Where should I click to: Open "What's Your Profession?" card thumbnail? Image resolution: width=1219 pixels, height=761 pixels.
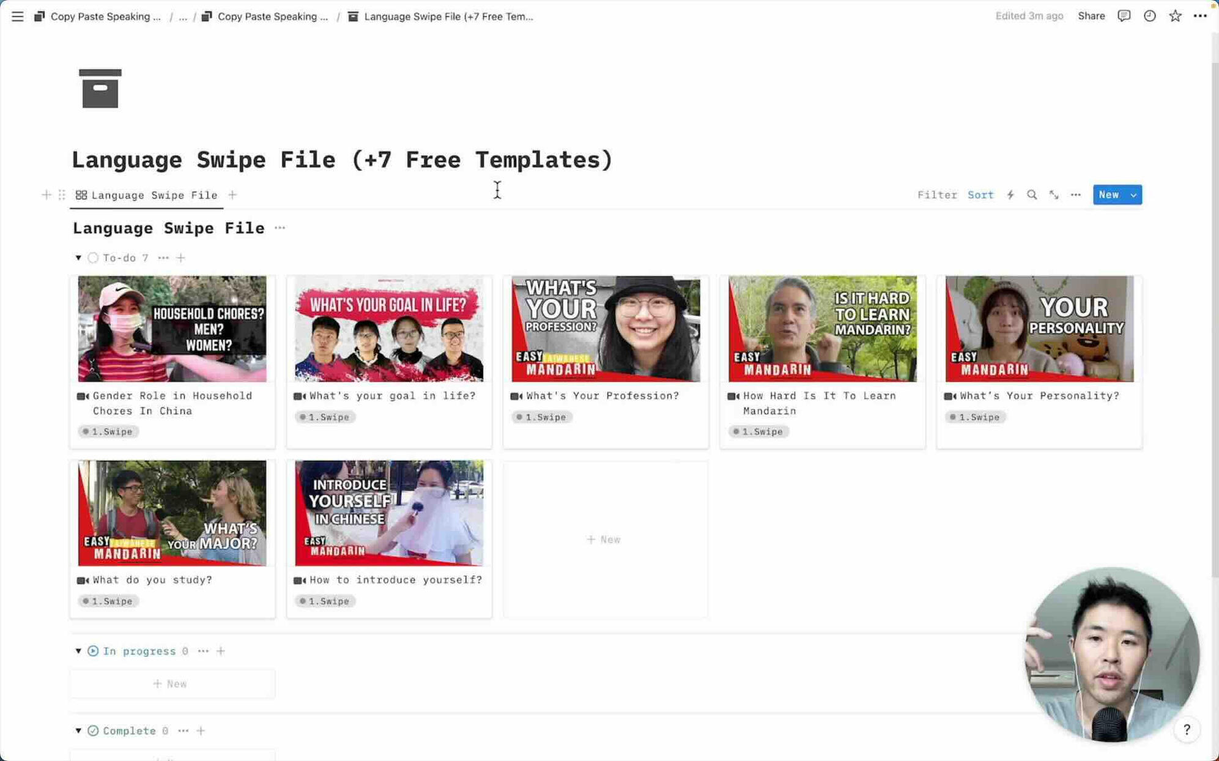[x=606, y=329]
